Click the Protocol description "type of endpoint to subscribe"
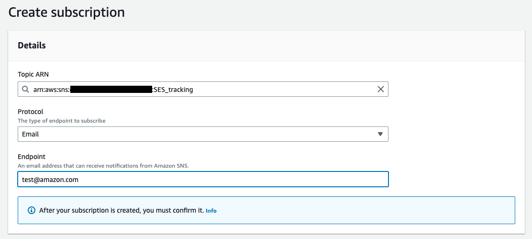 coord(62,121)
